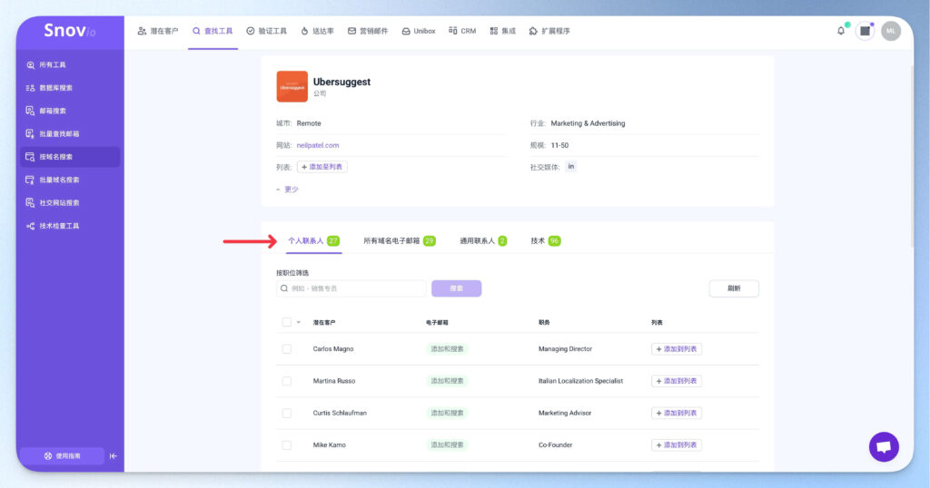Open the ML user avatar menu
Image resolution: width=930 pixels, height=488 pixels.
click(891, 31)
